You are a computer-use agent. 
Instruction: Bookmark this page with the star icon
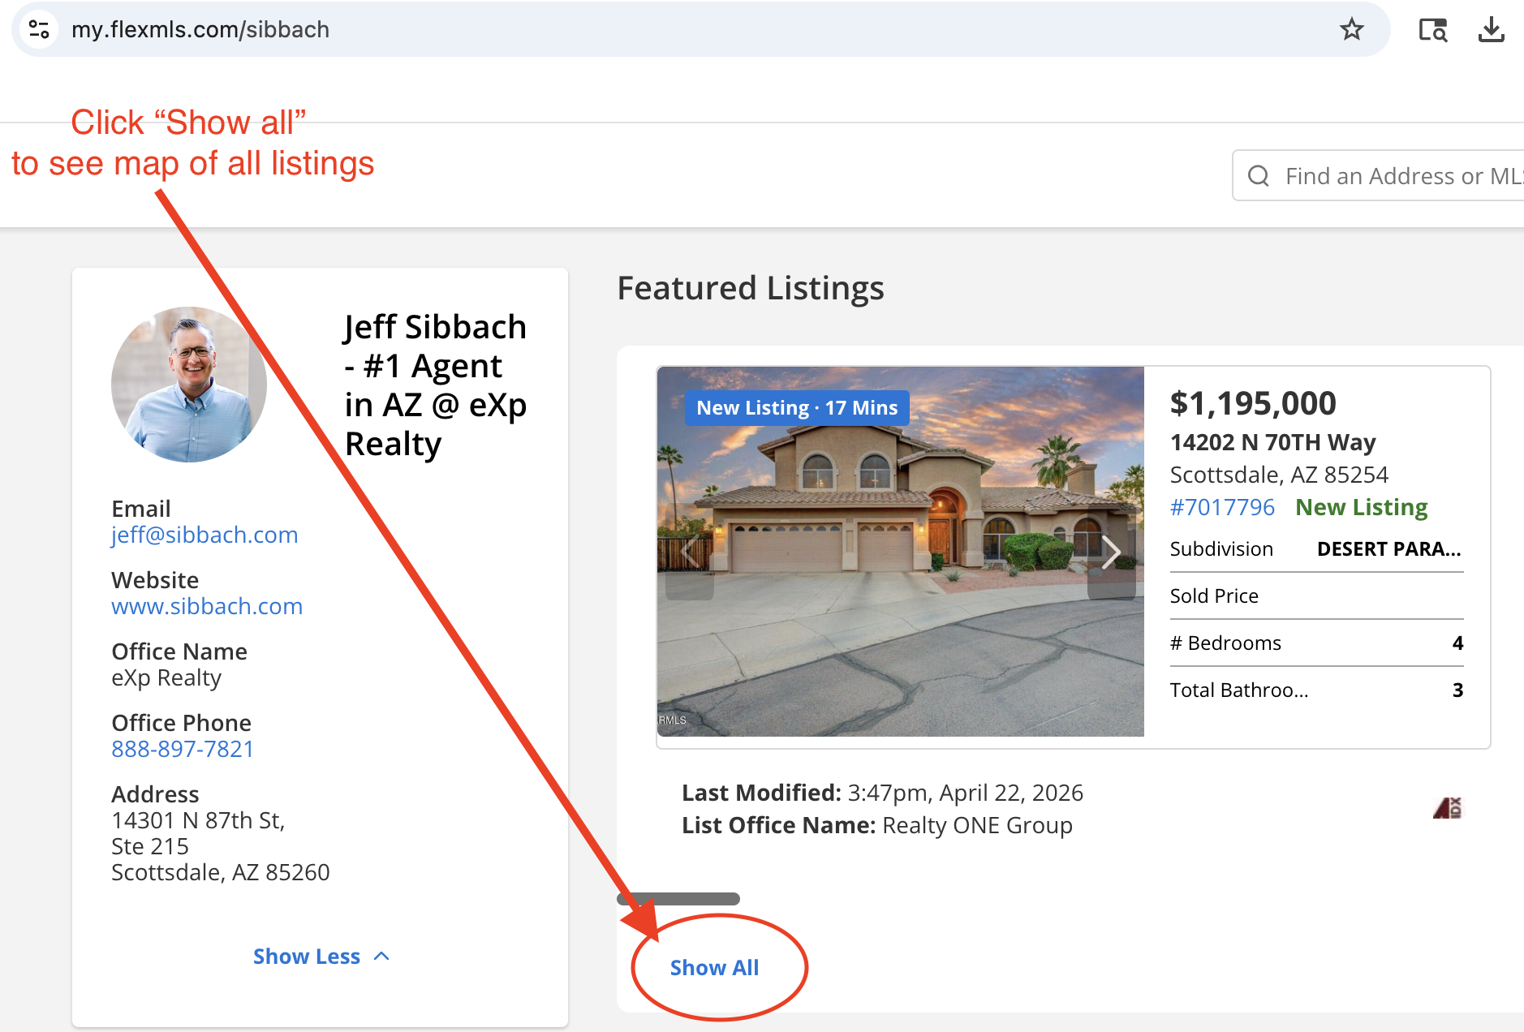pyautogui.click(x=1351, y=30)
